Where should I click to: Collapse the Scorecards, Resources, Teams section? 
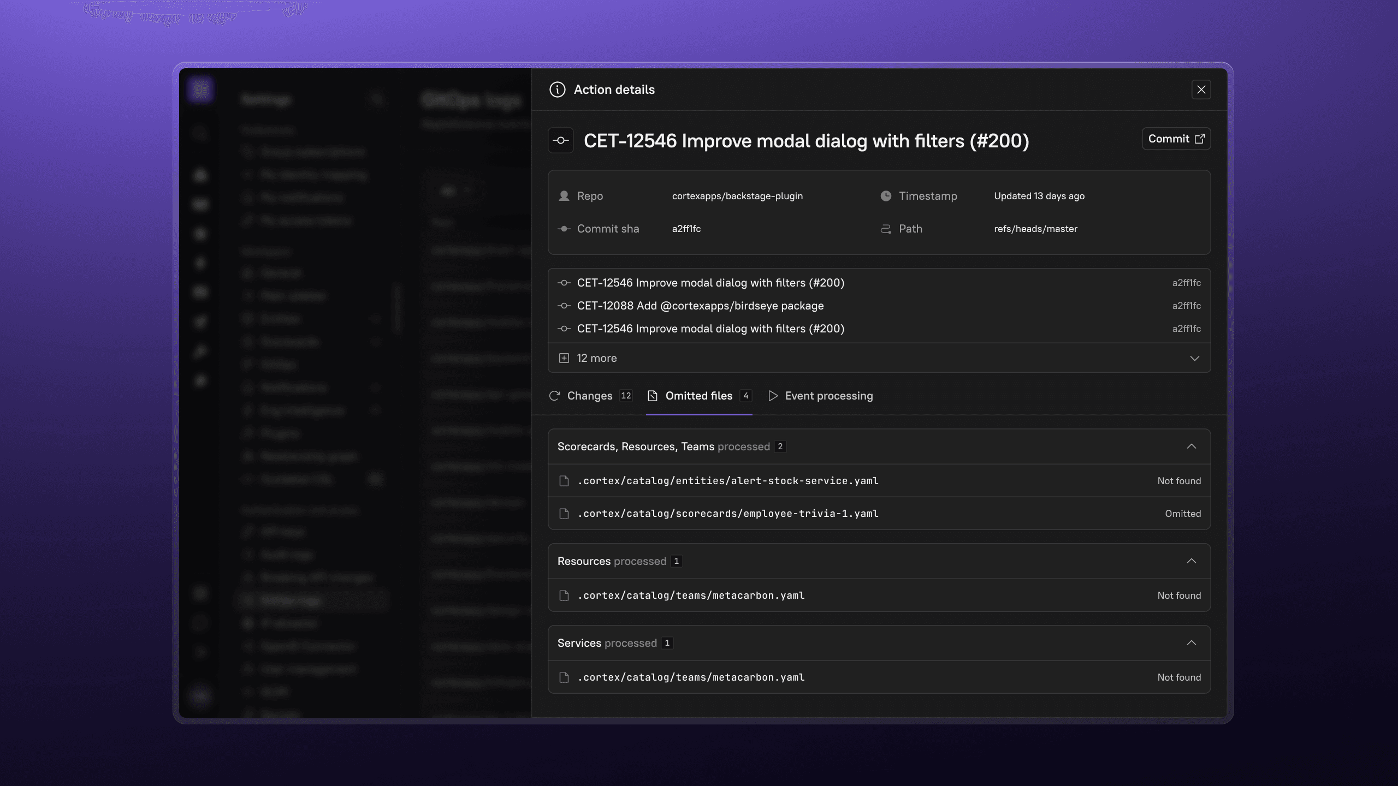point(1191,446)
